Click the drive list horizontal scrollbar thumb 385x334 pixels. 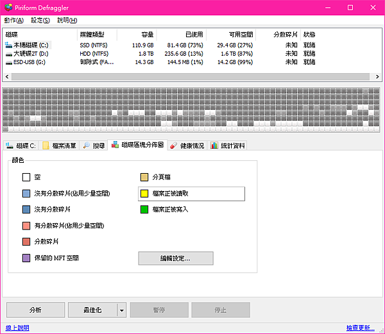point(191,76)
